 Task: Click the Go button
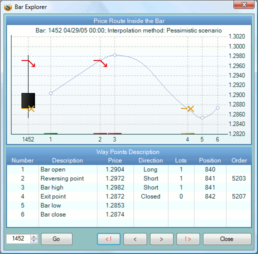[x=56, y=239]
